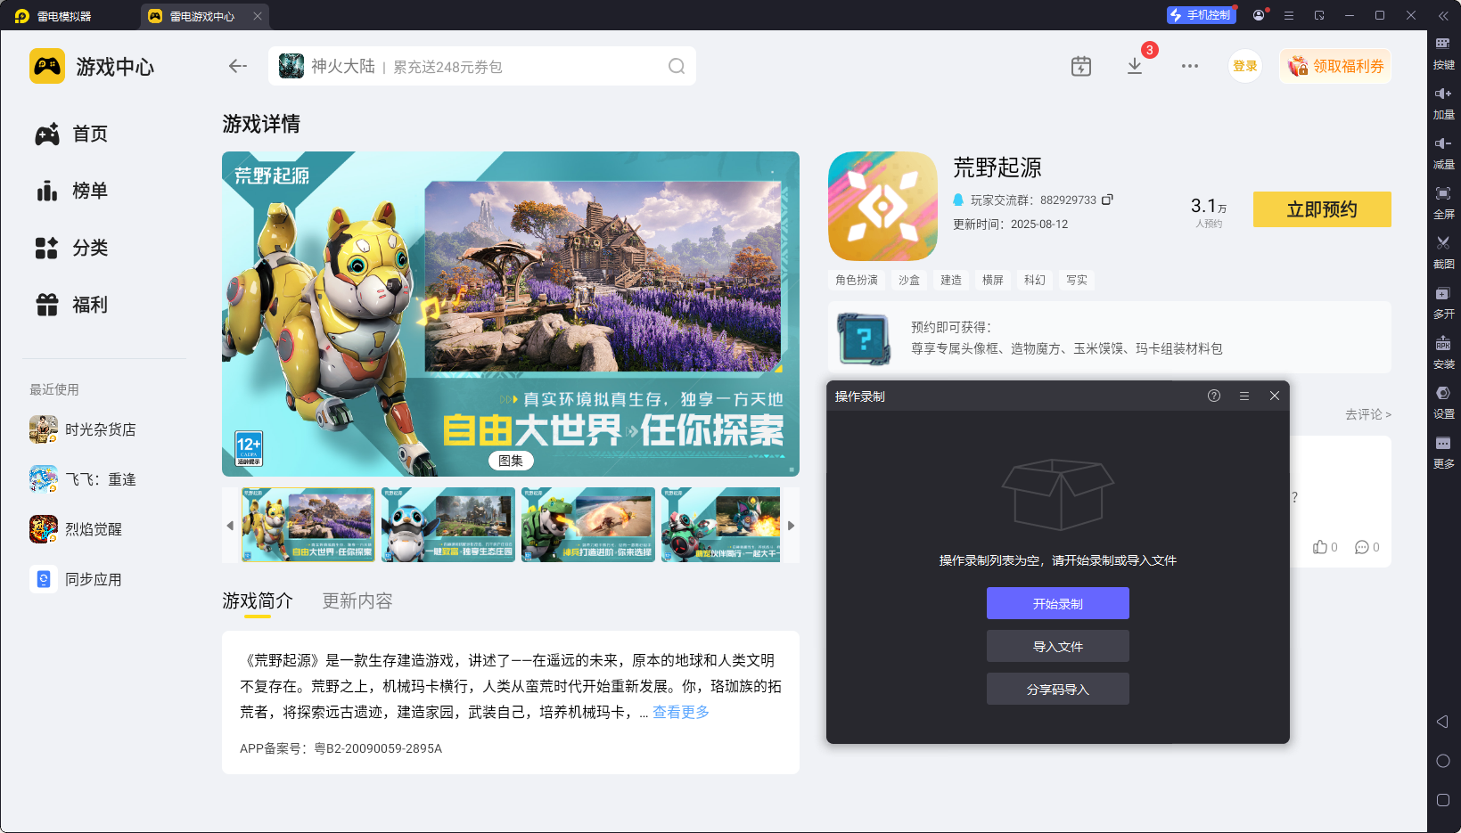Open the 分类 categories page
The image size is (1461, 833).
pos(71,248)
